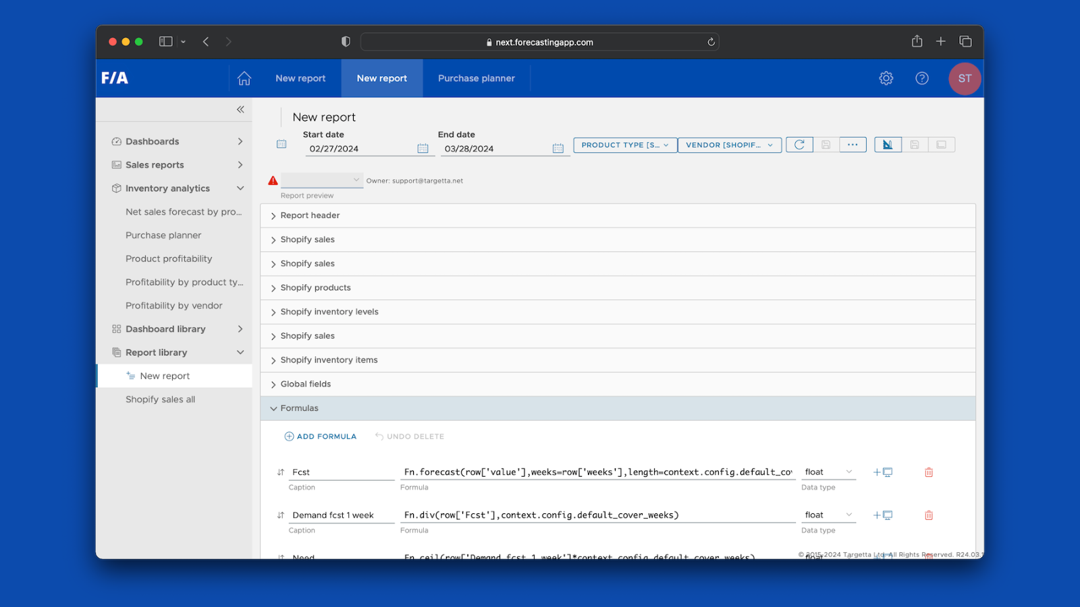Open the Data type dropdown for Fcst formula

click(828, 472)
